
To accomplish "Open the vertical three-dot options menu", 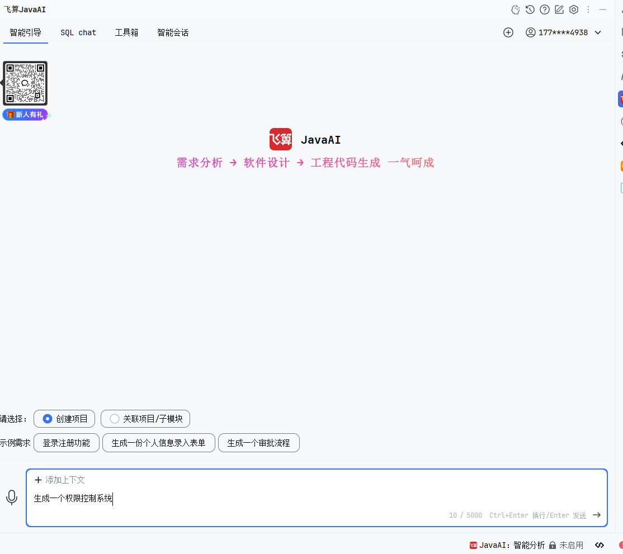I will pyautogui.click(x=588, y=10).
